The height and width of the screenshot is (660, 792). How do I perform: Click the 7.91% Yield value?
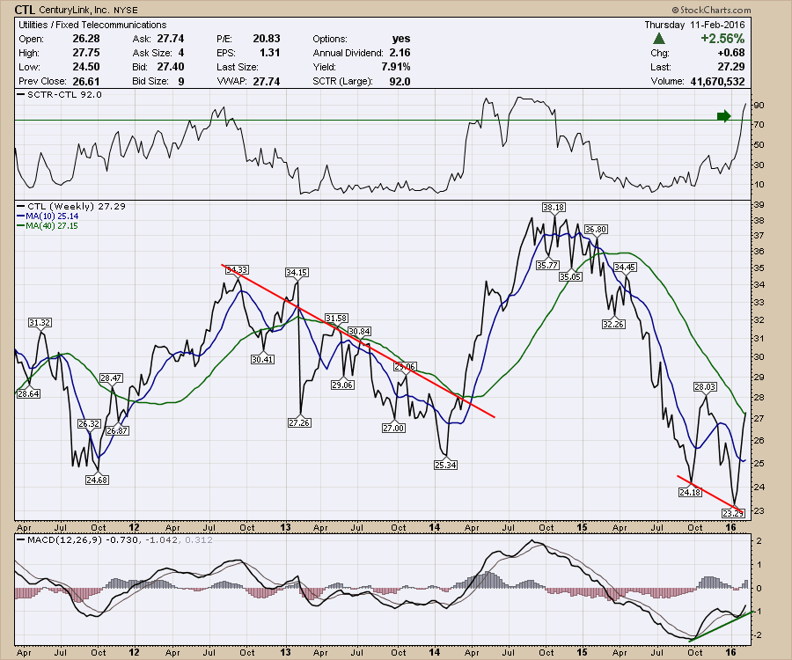tap(392, 67)
